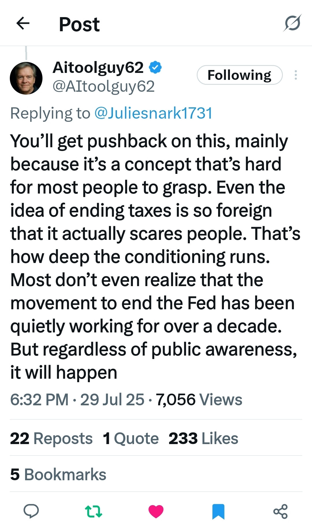Viewport: 312px width, 530px height.
Task: View the 1 Quote list
Action: pyautogui.click(x=131, y=438)
